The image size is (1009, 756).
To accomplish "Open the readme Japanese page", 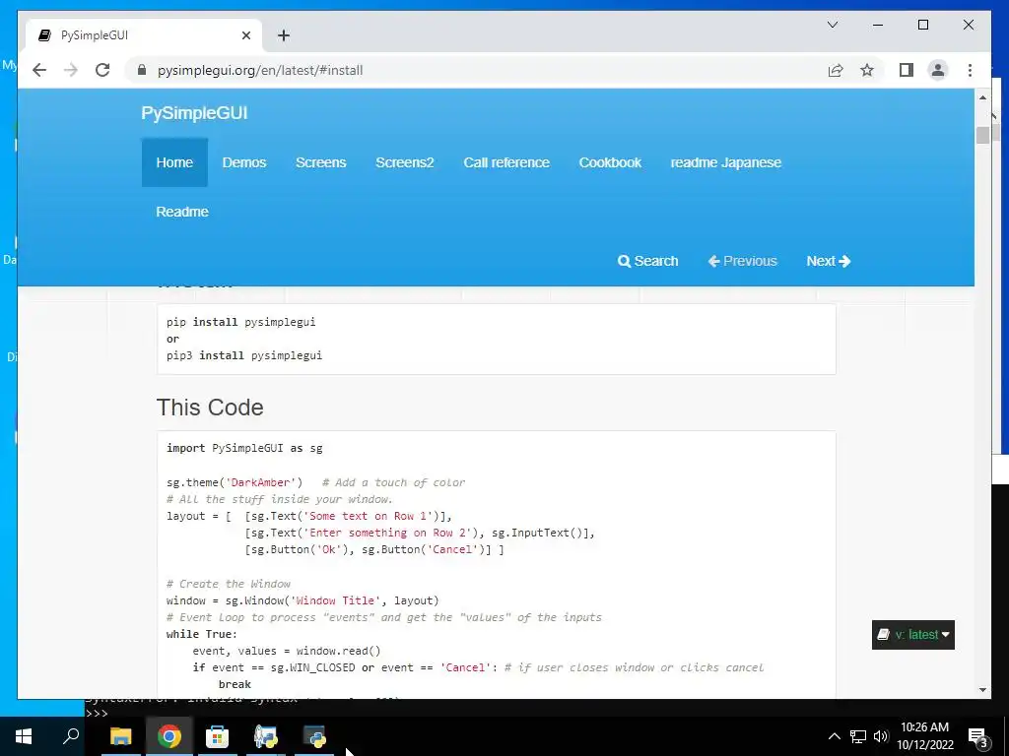I will coord(726,162).
